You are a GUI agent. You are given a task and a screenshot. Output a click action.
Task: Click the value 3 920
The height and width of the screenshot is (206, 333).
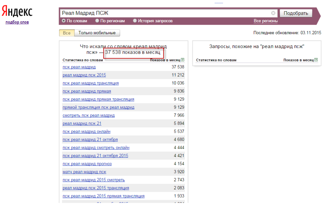point(179,172)
